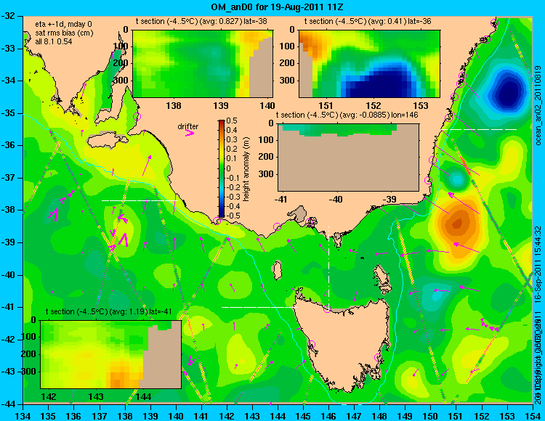Click the vertical timestamp 16-Sep-2011 15:44:32

coord(538,263)
